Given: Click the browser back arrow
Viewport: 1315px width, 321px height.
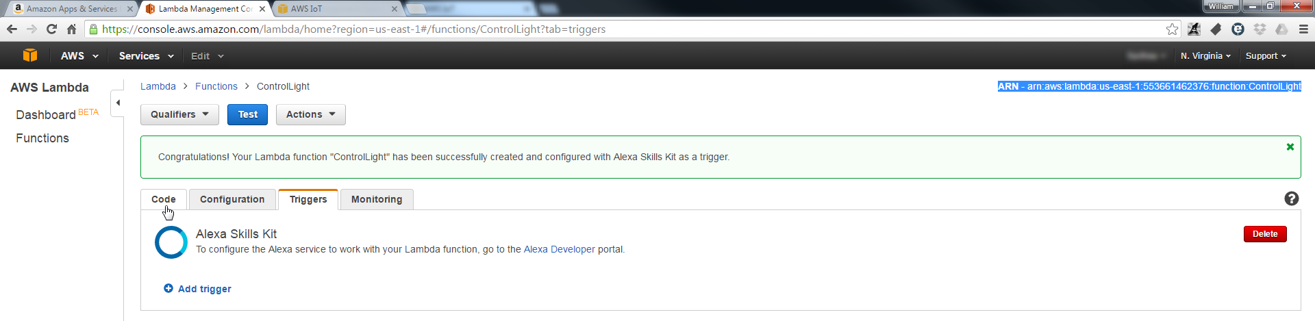Looking at the screenshot, I should (12, 29).
